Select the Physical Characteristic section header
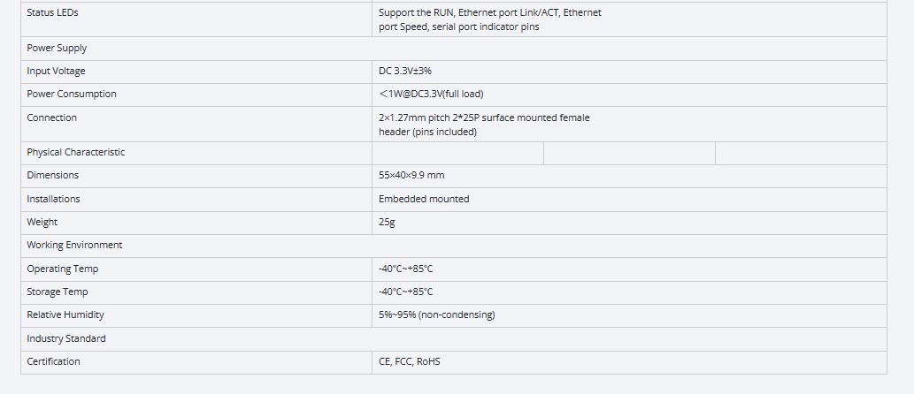This screenshot has height=394, width=914. pos(75,152)
